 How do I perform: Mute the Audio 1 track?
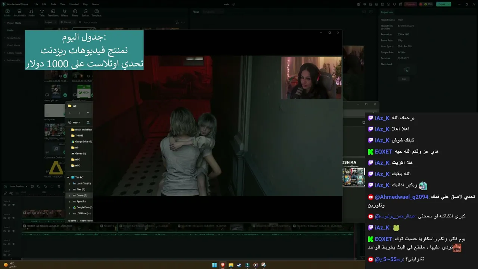(10, 255)
